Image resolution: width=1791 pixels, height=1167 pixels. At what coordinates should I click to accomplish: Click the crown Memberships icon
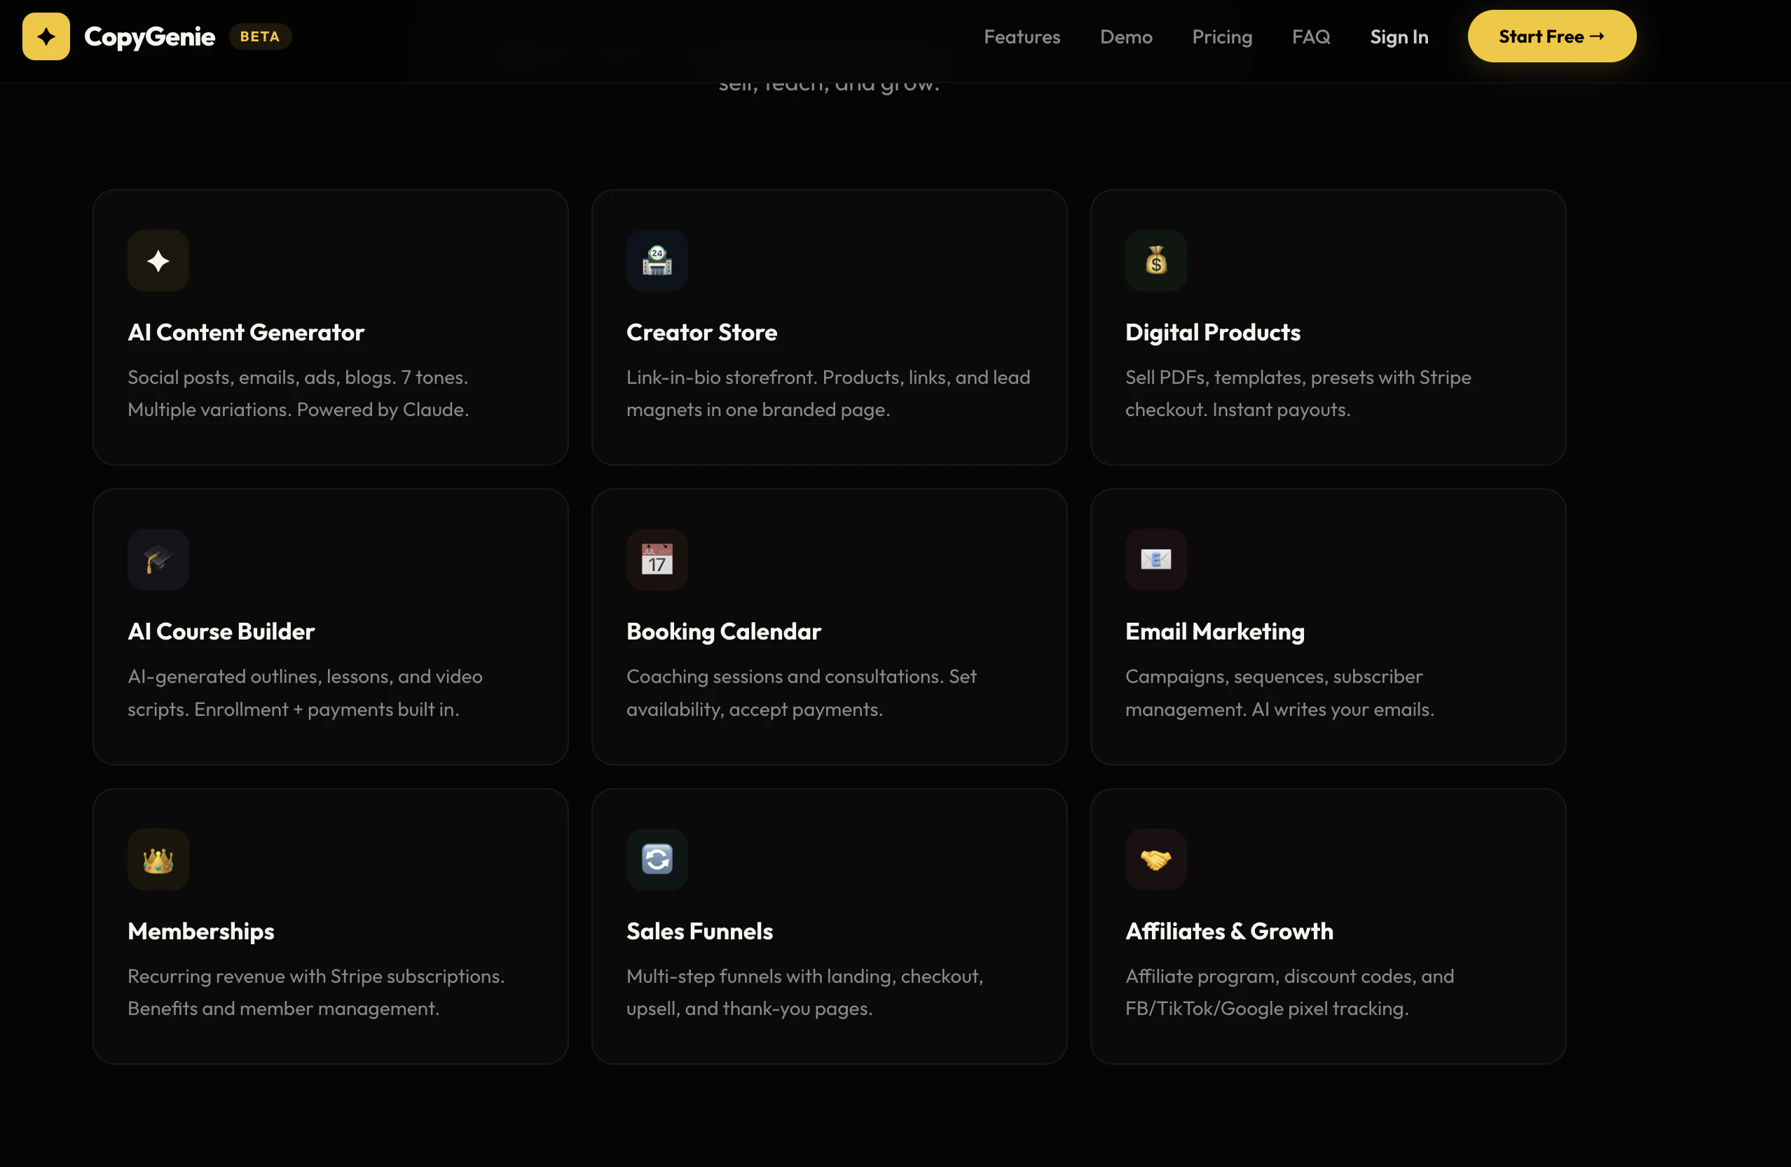(x=158, y=859)
